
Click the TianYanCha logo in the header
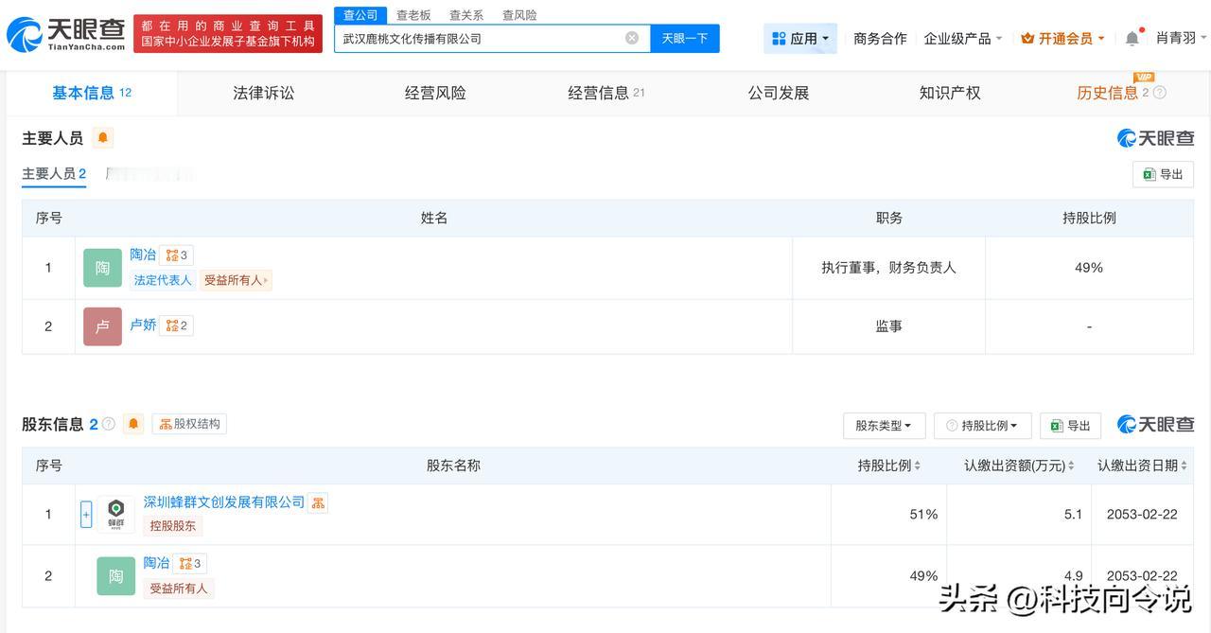click(66, 35)
